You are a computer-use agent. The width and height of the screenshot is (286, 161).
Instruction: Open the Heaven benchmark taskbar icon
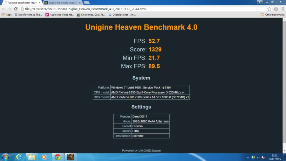click(71, 157)
